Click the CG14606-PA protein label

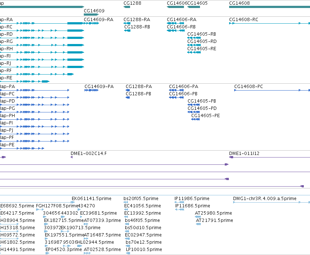(184, 87)
